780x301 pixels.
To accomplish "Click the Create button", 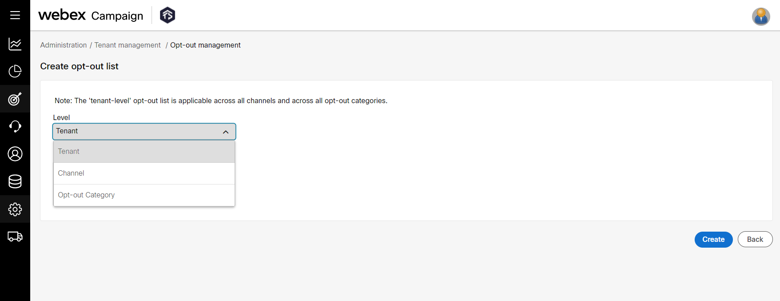I will (x=713, y=239).
